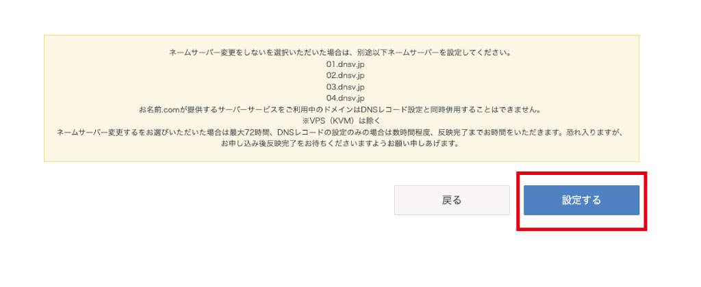The width and height of the screenshot is (701, 287).
Task: Select the 02.dnsv.jp nameserver text
Action: tap(345, 75)
